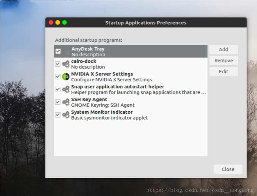Image resolution: width=257 pixels, height=196 pixels.
Task: Uncheck the AnyDesk Tray checkbox
Action: 58,51
